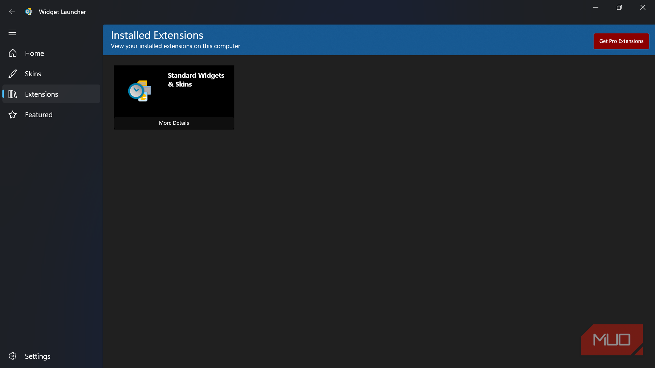This screenshot has width=655, height=368.
Task: Click the Widget Launcher window title
Action: point(62,12)
